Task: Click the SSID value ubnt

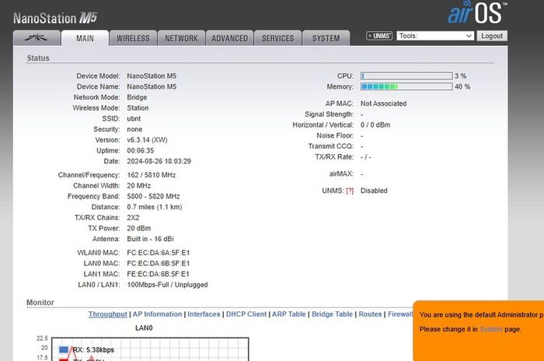Action: click(x=134, y=118)
